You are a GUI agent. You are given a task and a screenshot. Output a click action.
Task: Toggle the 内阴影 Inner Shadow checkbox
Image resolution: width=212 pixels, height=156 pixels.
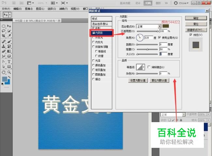(93, 33)
